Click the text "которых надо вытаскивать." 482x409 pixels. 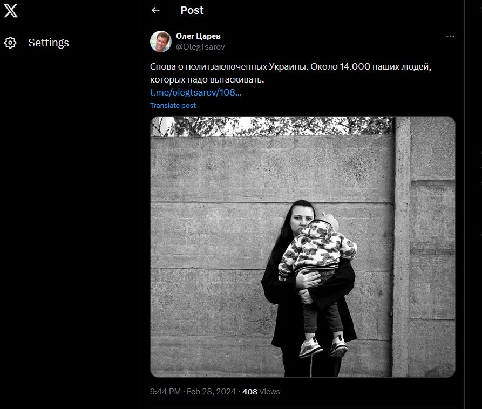click(x=207, y=79)
